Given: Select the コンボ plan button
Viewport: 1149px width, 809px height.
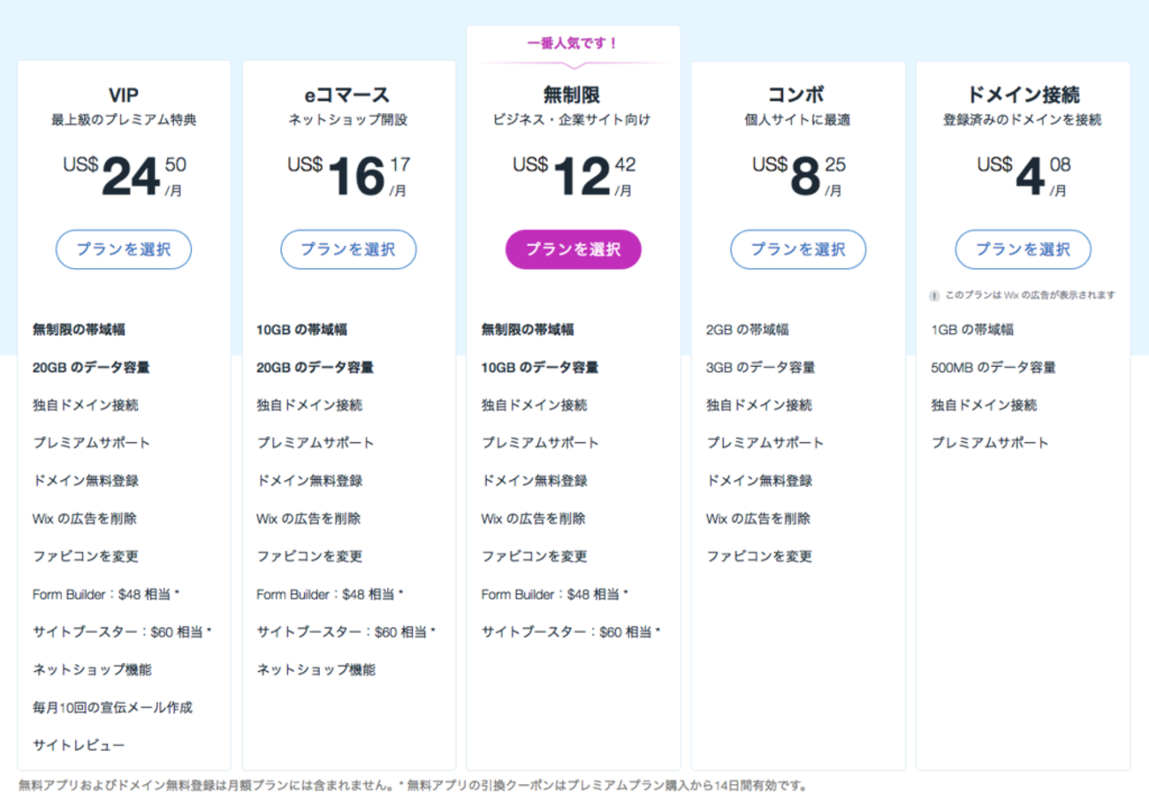Looking at the screenshot, I should point(797,249).
